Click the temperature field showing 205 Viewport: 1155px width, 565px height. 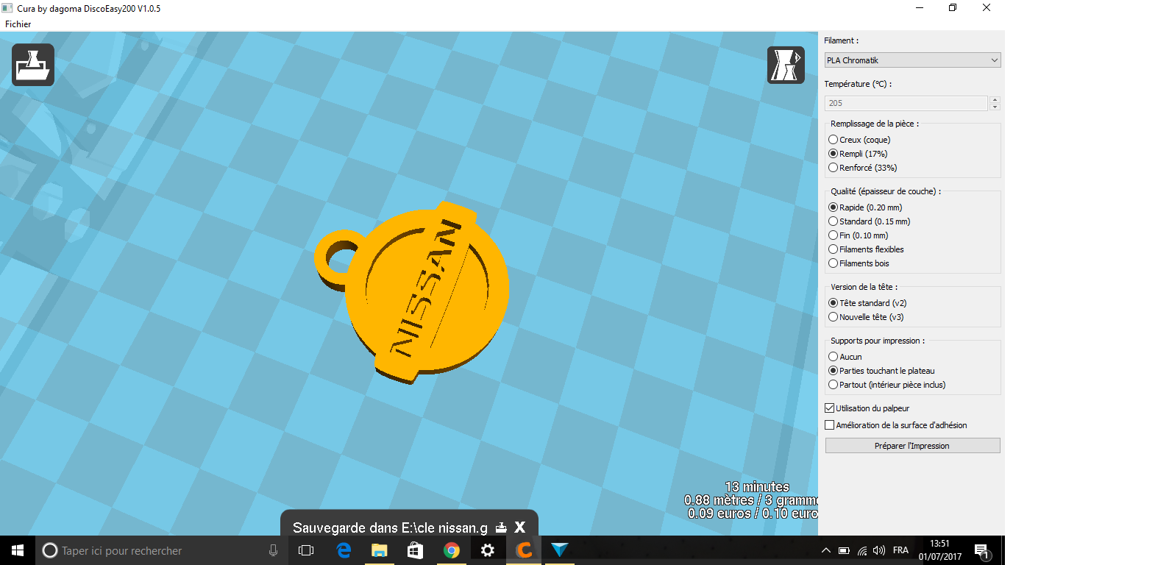point(906,103)
